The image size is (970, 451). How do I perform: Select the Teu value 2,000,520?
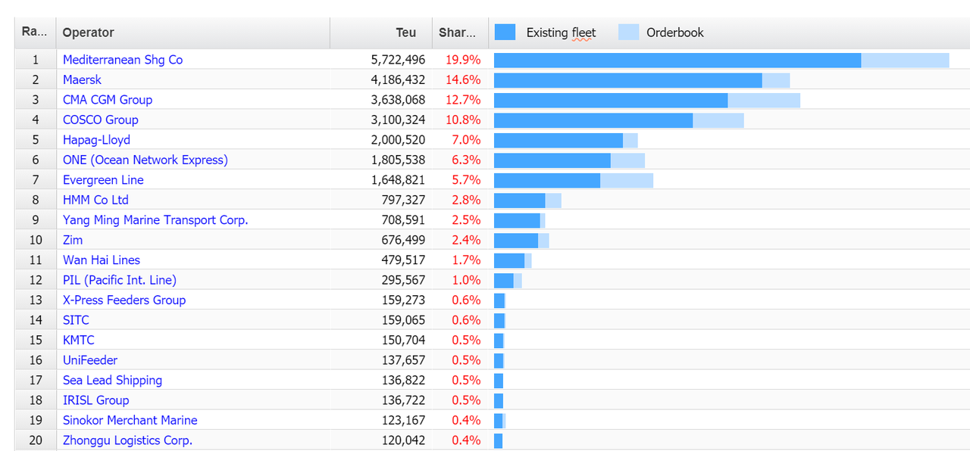point(398,140)
